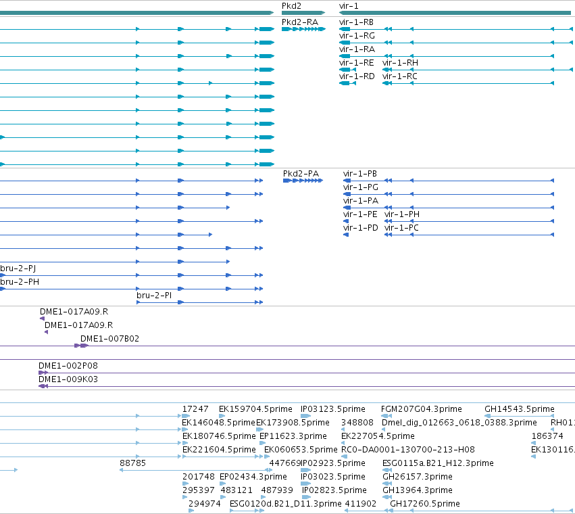Click the 411902 label
Viewport: 575px width, 514px height.
361,505
